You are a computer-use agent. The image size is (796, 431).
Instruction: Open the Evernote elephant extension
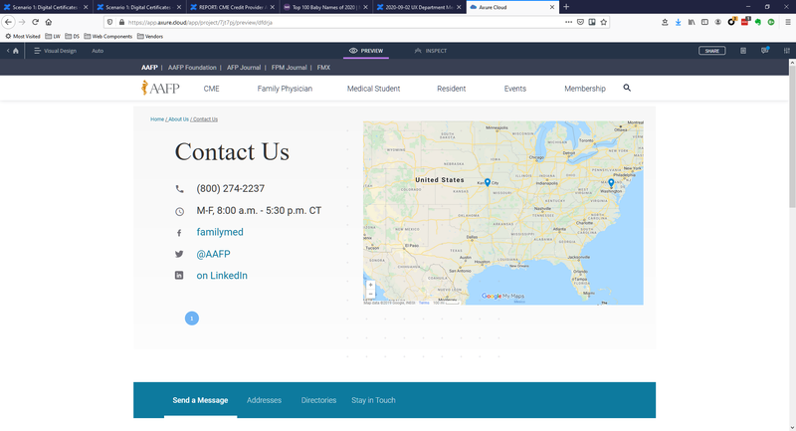[758, 22]
